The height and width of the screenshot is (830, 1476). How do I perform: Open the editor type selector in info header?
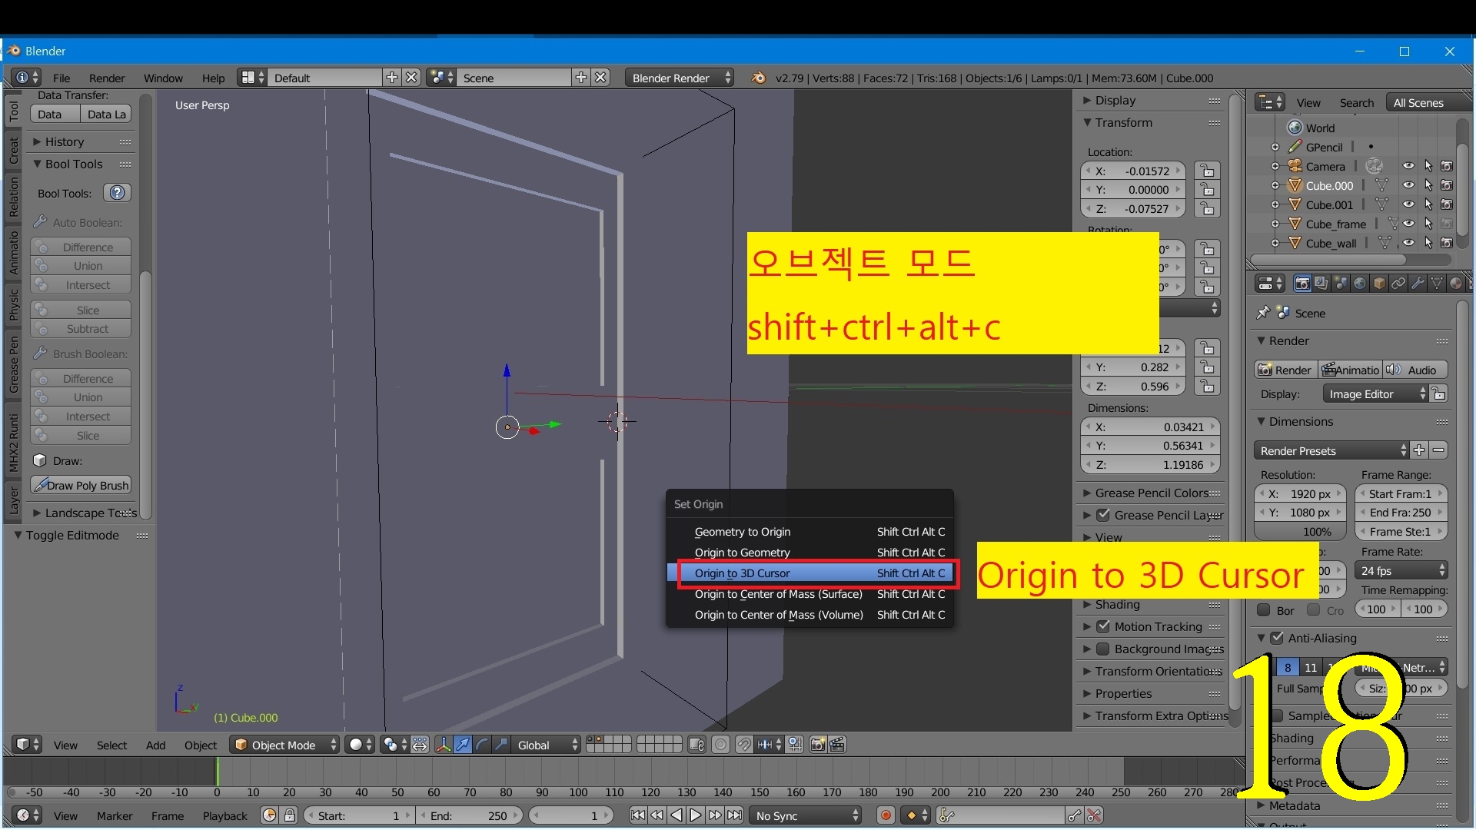coord(26,78)
